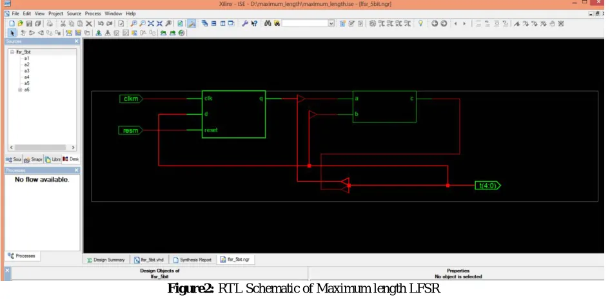Select the lfsr_5bit.ngr tab
The width and height of the screenshot is (610, 299).
click(x=235, y=259)
